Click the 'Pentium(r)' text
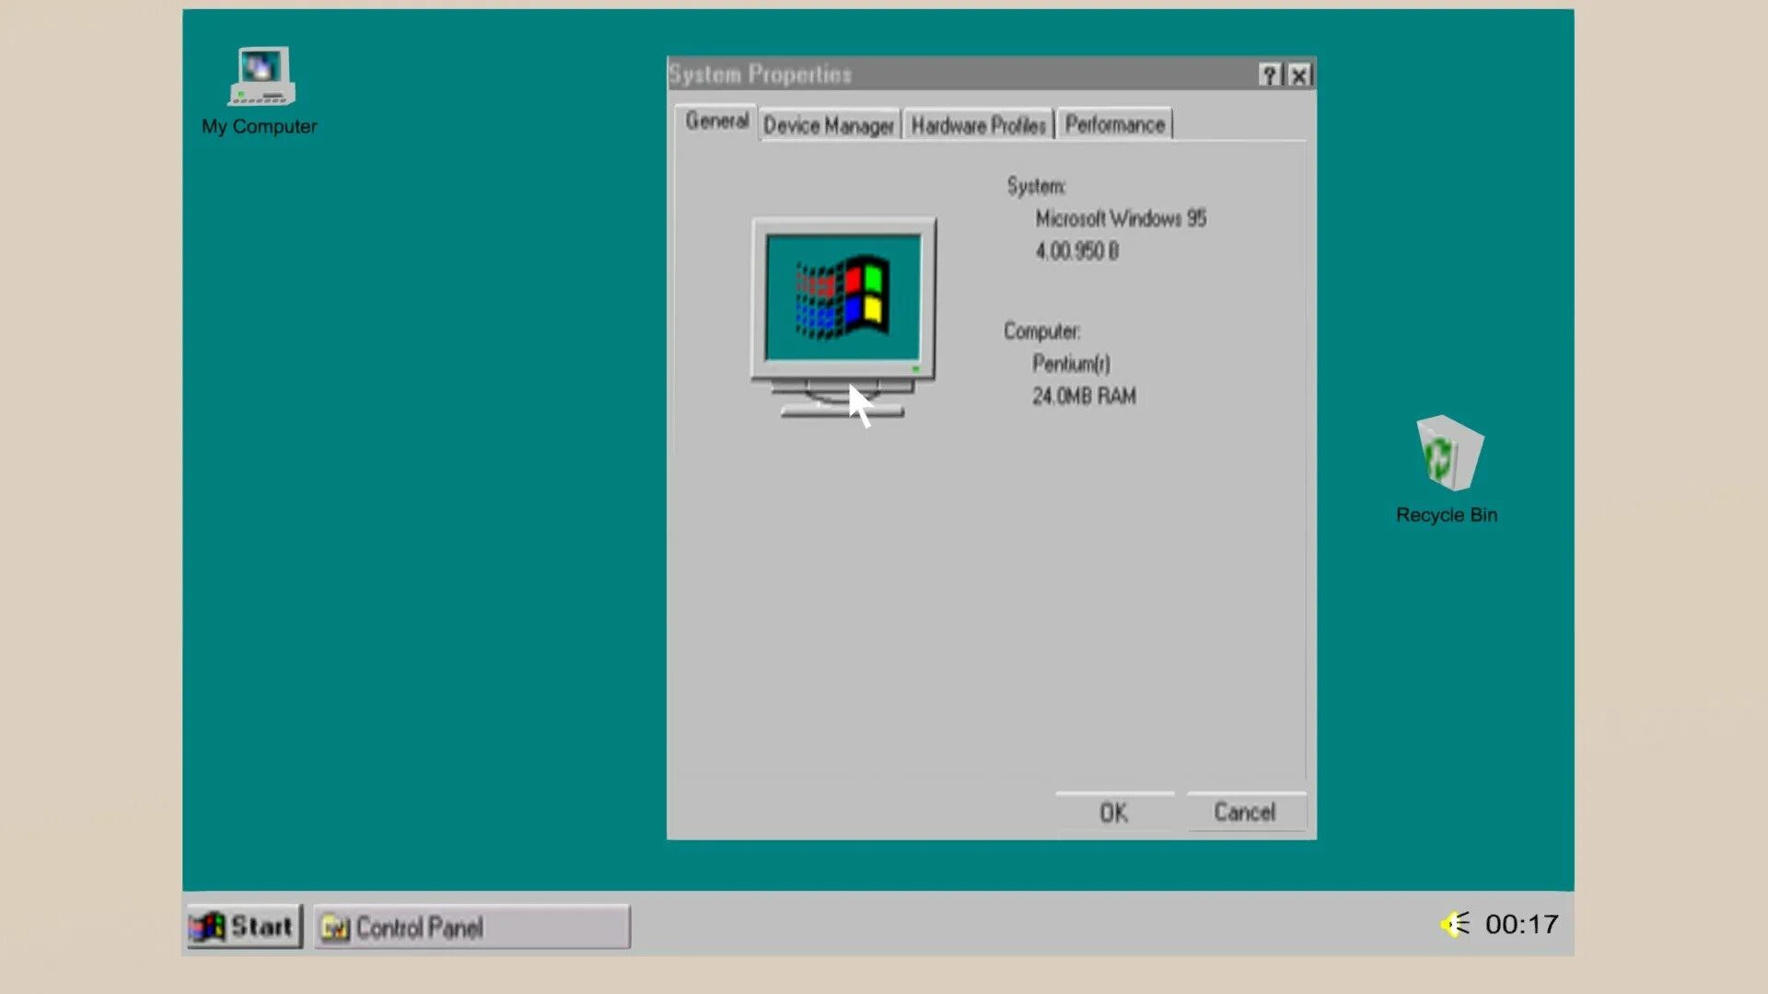Image resolution: width=1768 pixels, height=994 pixels. click(1071, 364)
